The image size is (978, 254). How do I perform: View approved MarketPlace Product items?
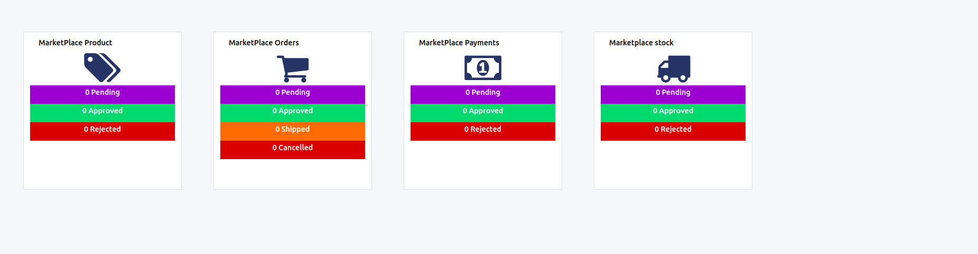click(103, 111)
